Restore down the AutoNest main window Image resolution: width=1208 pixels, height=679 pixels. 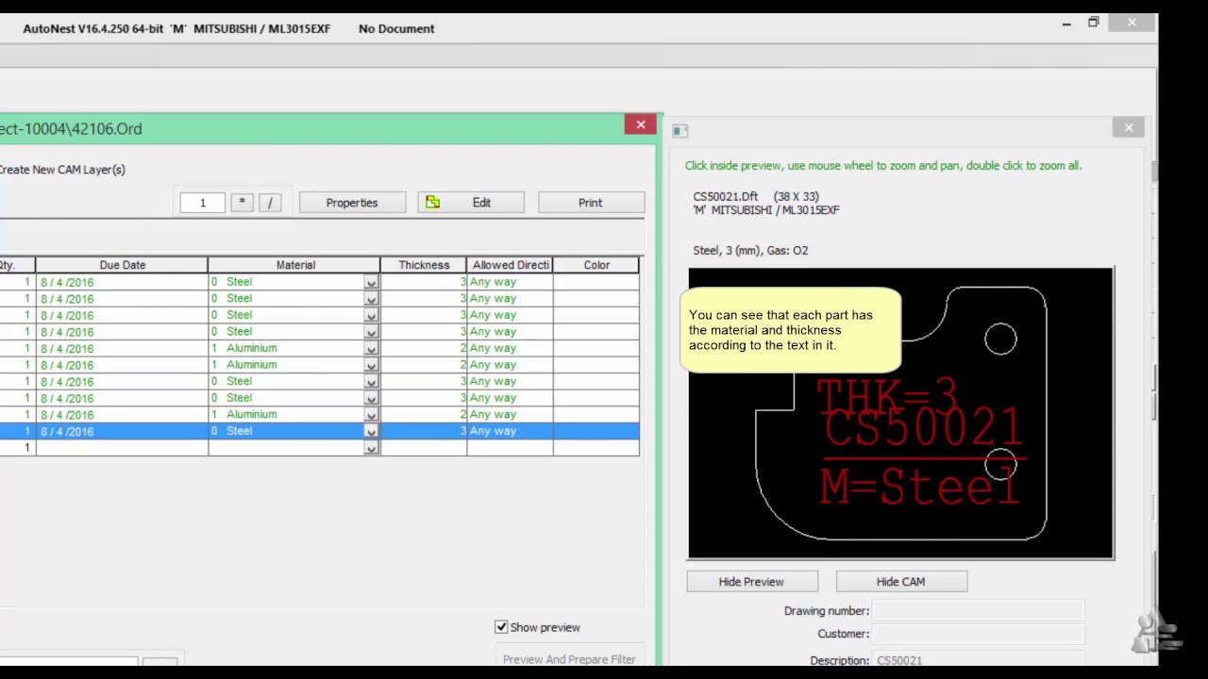point(1093,22)
